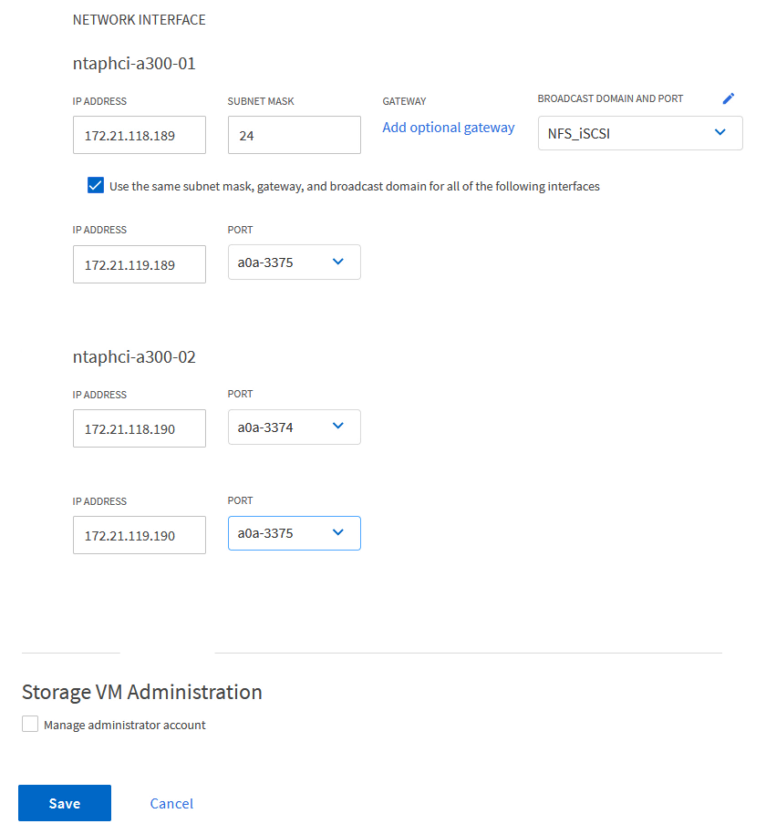Click Add optional gateway link
The width and height of the screenshot is (766, 834).
pos(449,128)
